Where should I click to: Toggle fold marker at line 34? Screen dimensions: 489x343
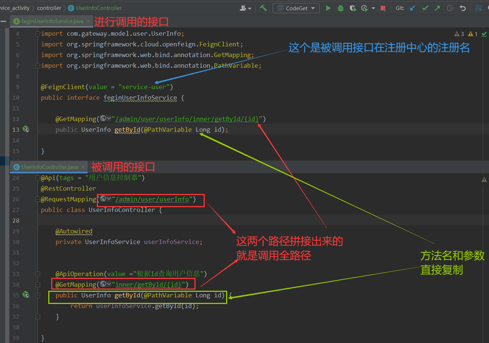[x=38, y=284]
